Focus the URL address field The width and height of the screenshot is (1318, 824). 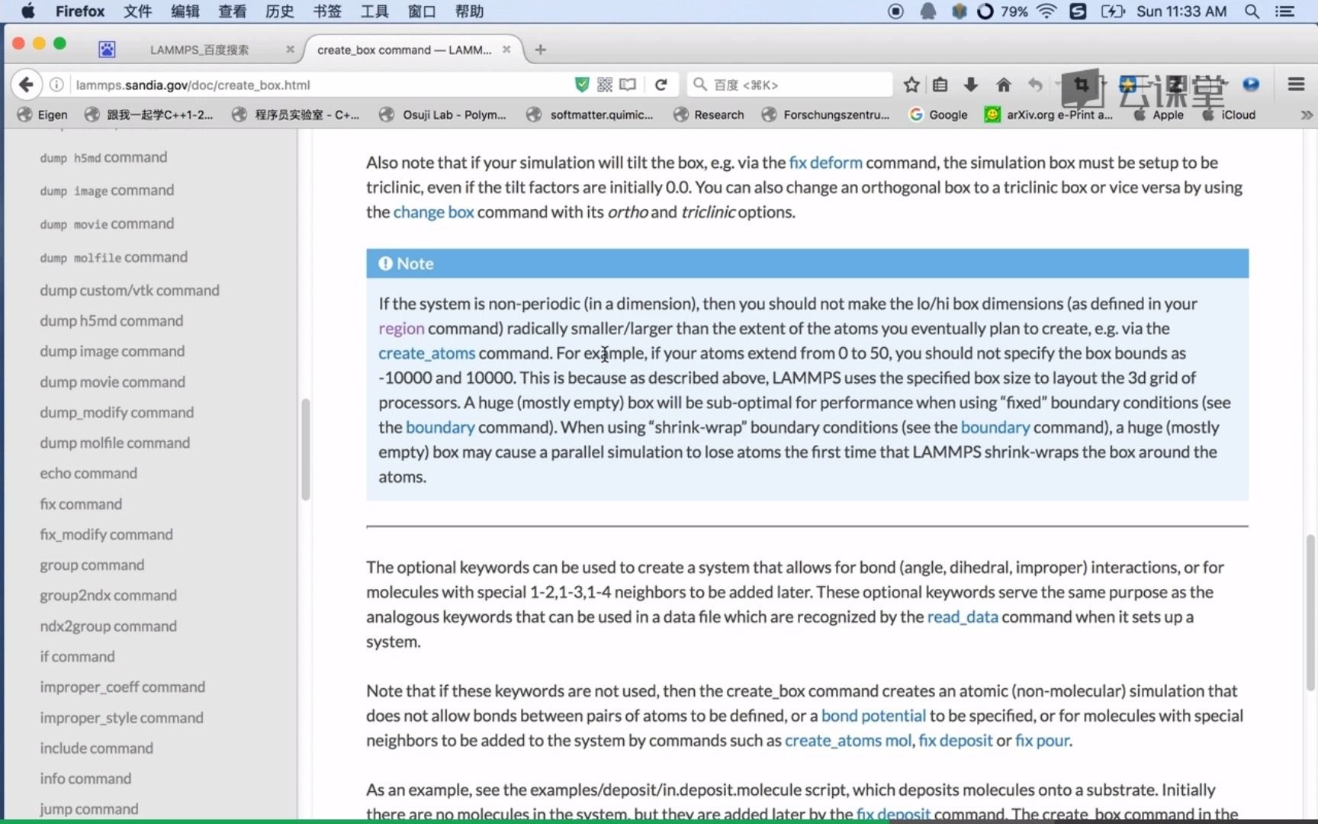coord(320,85)
